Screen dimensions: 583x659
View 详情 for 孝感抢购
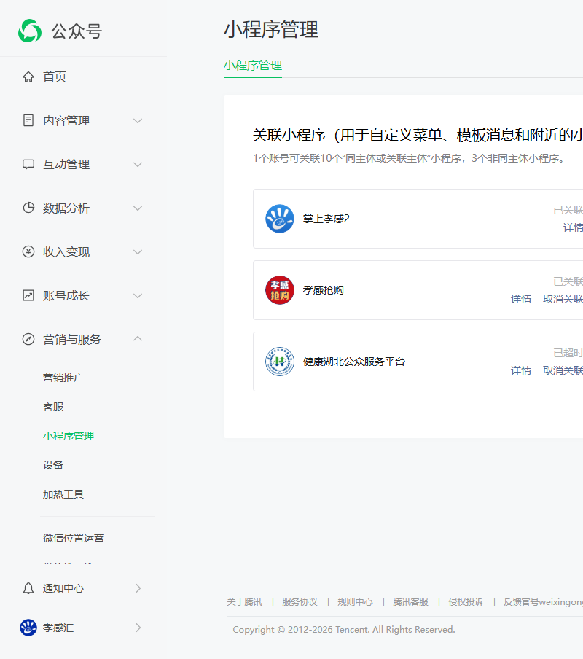[x=521, y=299]
